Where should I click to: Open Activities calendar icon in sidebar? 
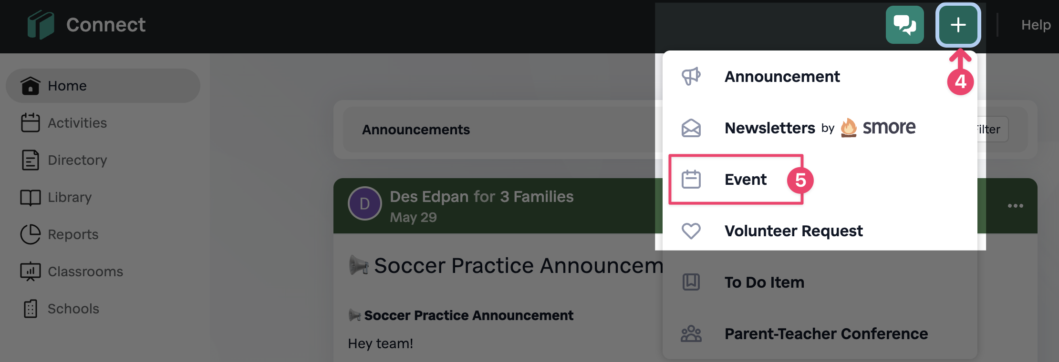pyautogui.click(x=31, y=123)
